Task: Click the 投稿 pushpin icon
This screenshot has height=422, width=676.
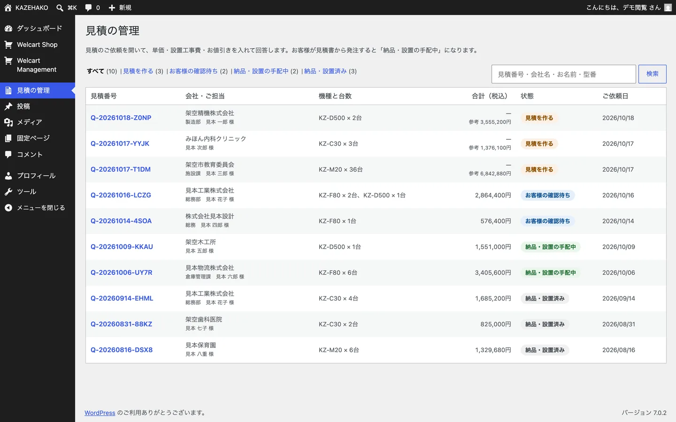Action: [x=8, y=106]
